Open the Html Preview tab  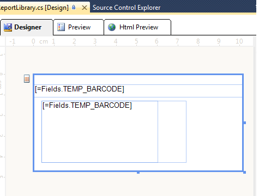coord(137,27)
